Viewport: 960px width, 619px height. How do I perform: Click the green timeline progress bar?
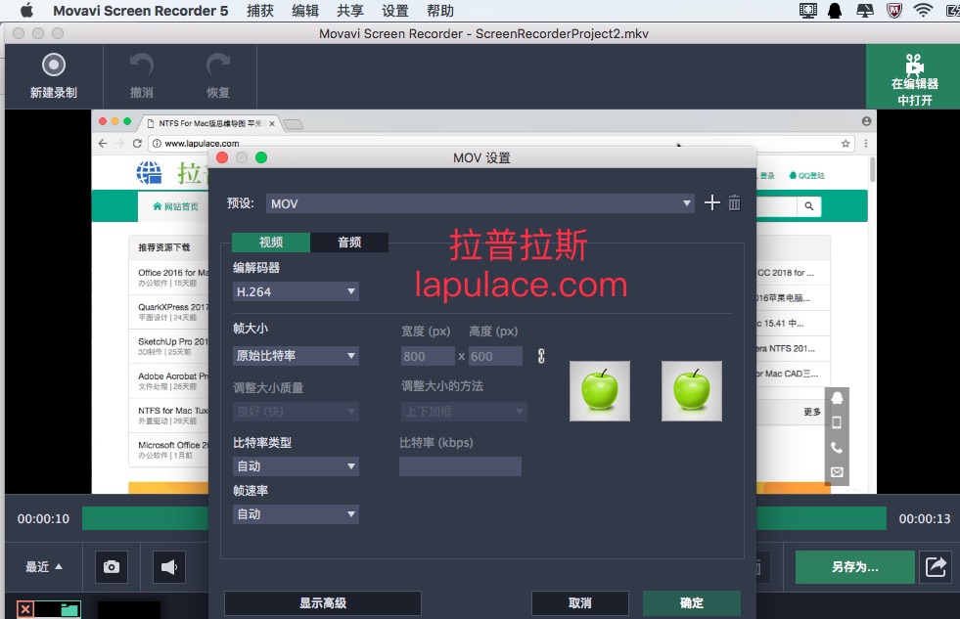(483, 518)
